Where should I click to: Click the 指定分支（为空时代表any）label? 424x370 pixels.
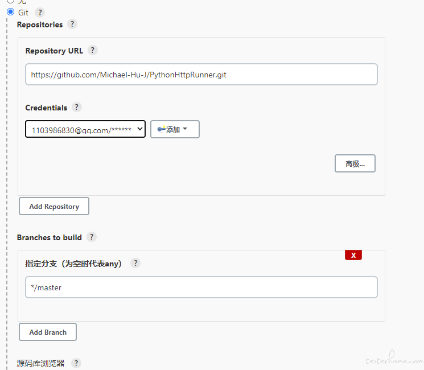point(73,264)
